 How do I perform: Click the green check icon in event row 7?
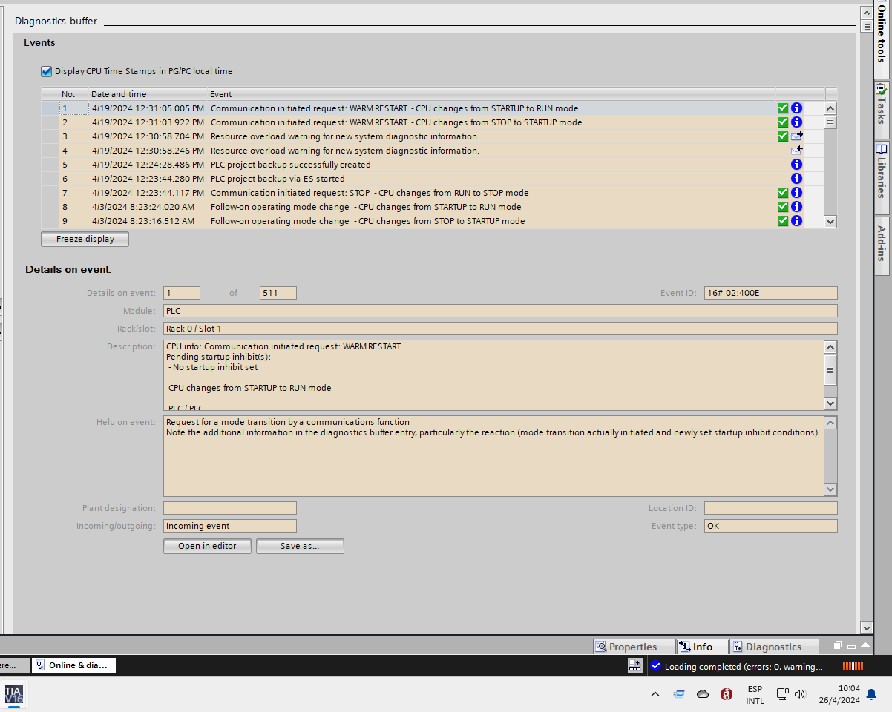click(x=782, y=193)
